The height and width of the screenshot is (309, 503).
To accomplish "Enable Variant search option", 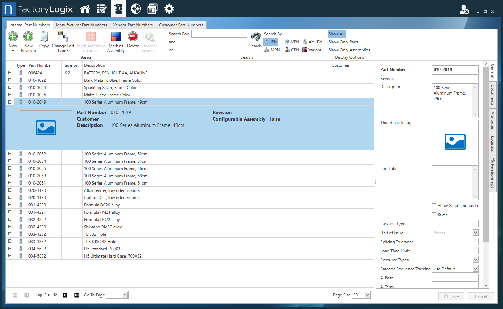I will (312, 50).
